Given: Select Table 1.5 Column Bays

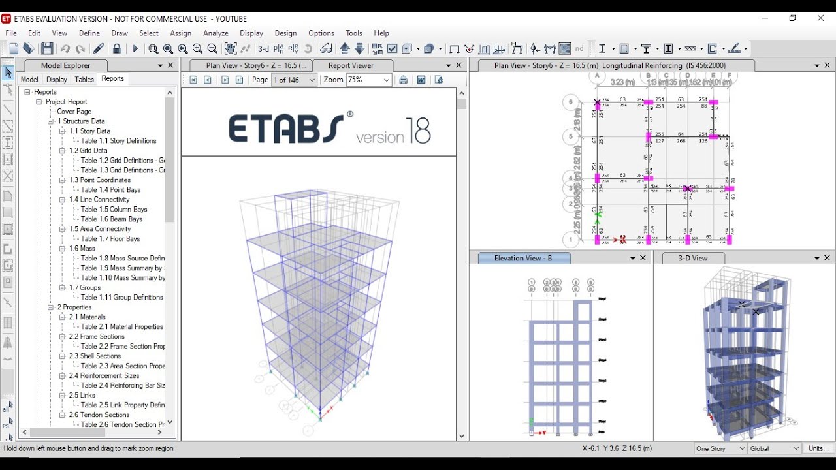Looking at the screenshot, I should click(x=114, y=210).
